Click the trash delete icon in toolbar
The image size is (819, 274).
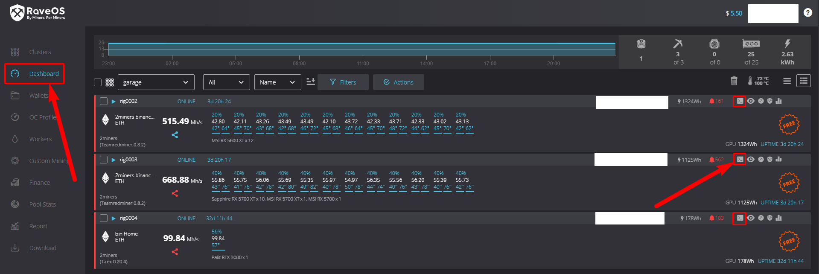click(x=734, y=81)
